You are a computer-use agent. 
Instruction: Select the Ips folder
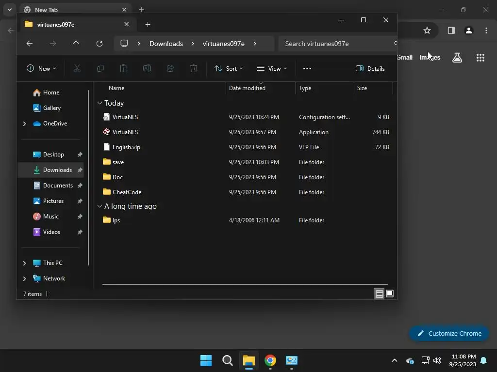point(245,220)
